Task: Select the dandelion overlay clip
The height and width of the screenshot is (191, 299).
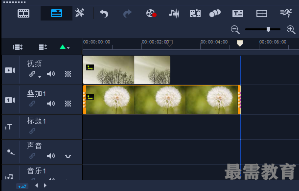Action: [x=161, y=100]
